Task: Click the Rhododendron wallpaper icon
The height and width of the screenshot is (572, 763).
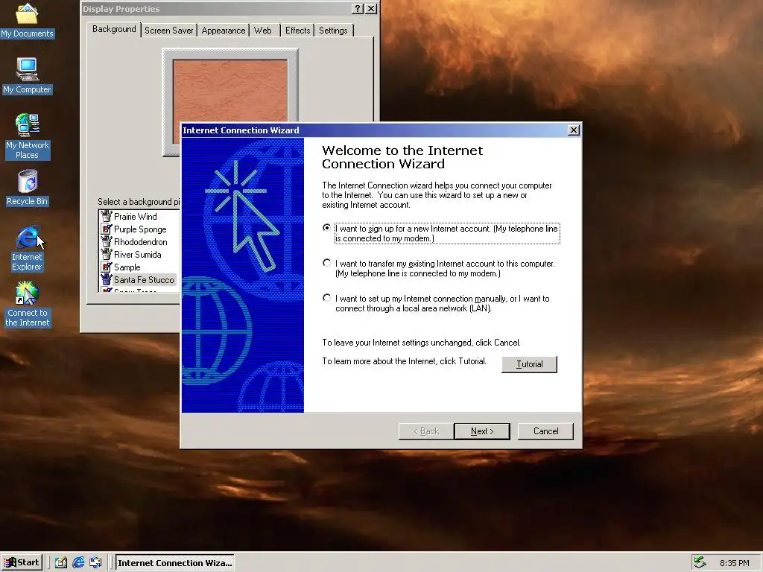Action: coord(106,242)
